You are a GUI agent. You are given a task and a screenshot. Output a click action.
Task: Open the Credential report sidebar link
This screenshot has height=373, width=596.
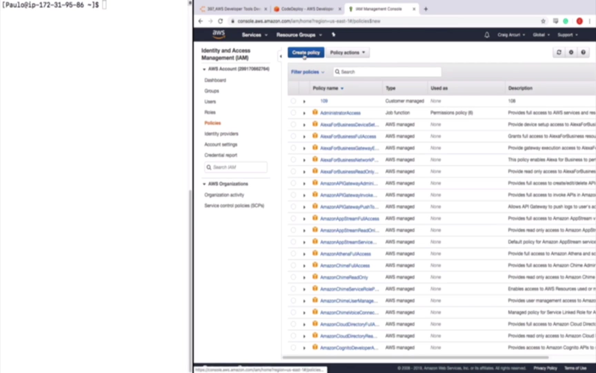coord(221,155)
